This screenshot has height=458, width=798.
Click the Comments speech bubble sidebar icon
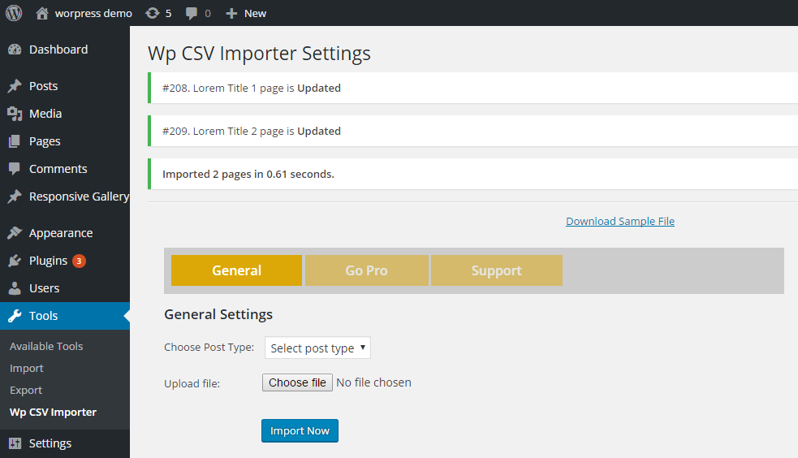coord(15,168)
